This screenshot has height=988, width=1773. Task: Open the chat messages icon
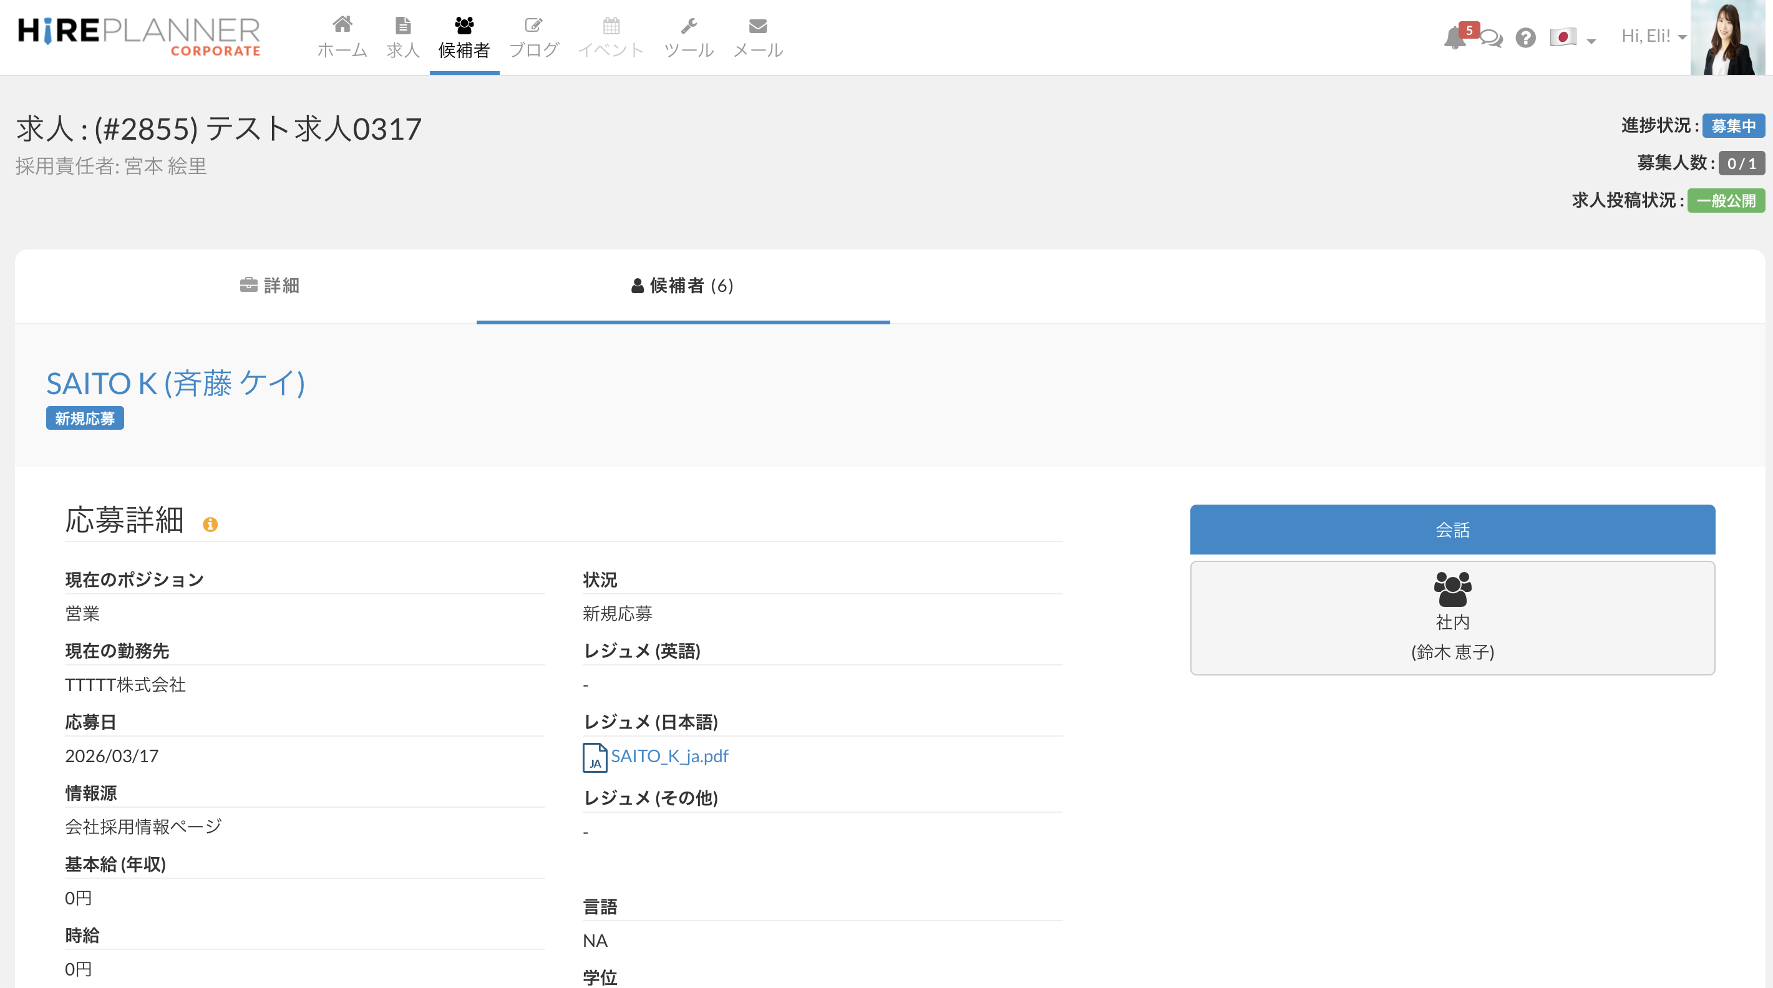(x=1491, y=38)
